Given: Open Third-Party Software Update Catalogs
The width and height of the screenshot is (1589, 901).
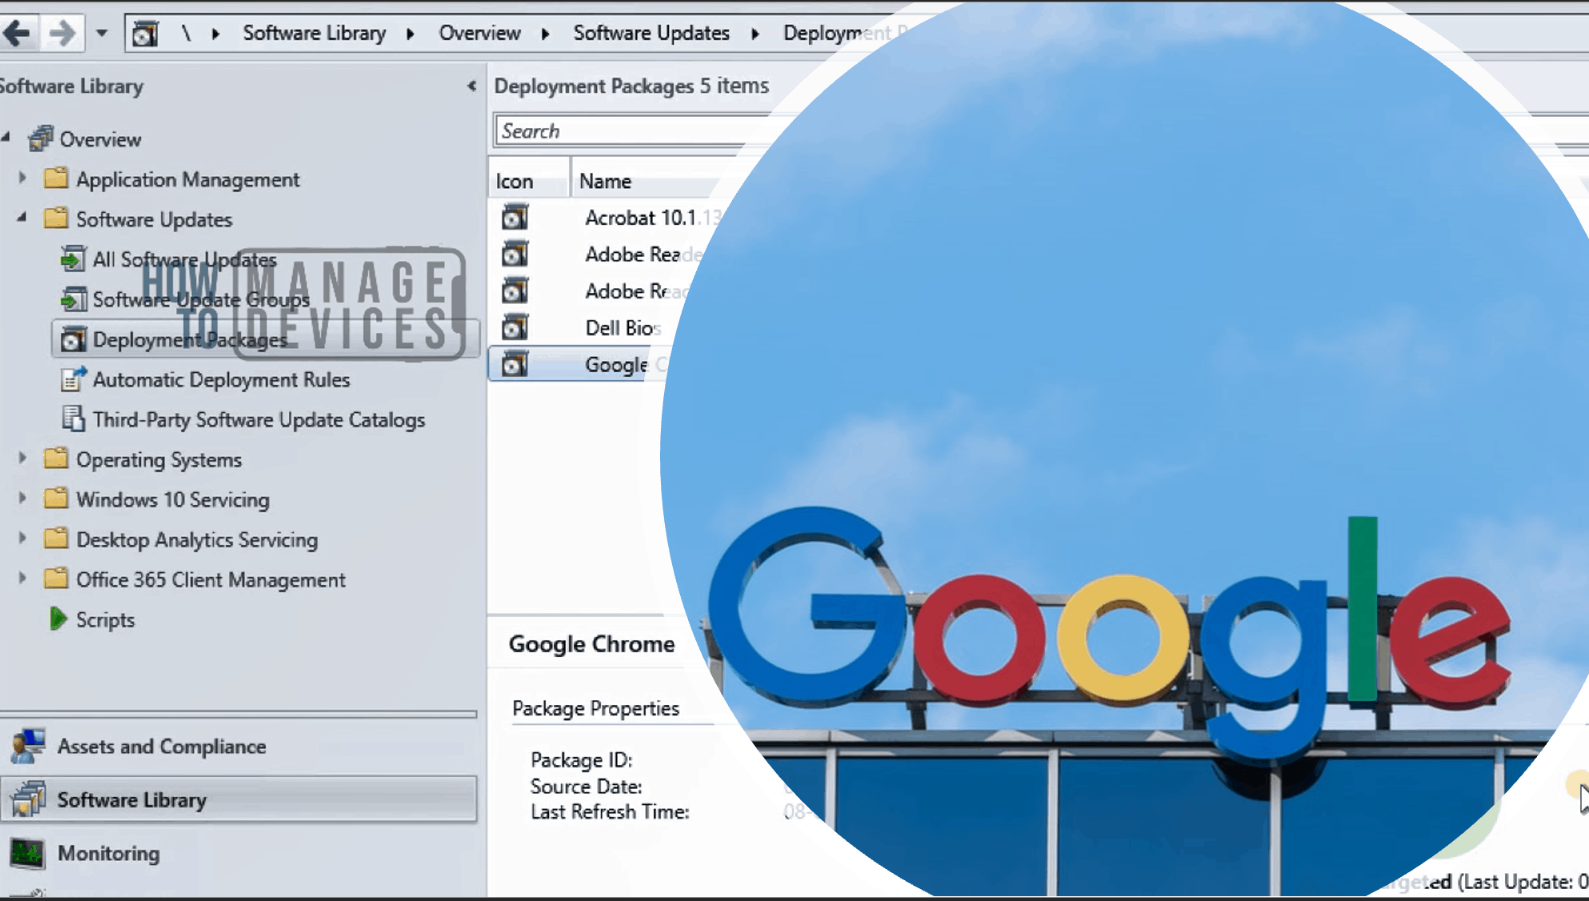Looking at the screenshot, I should 258,419.
